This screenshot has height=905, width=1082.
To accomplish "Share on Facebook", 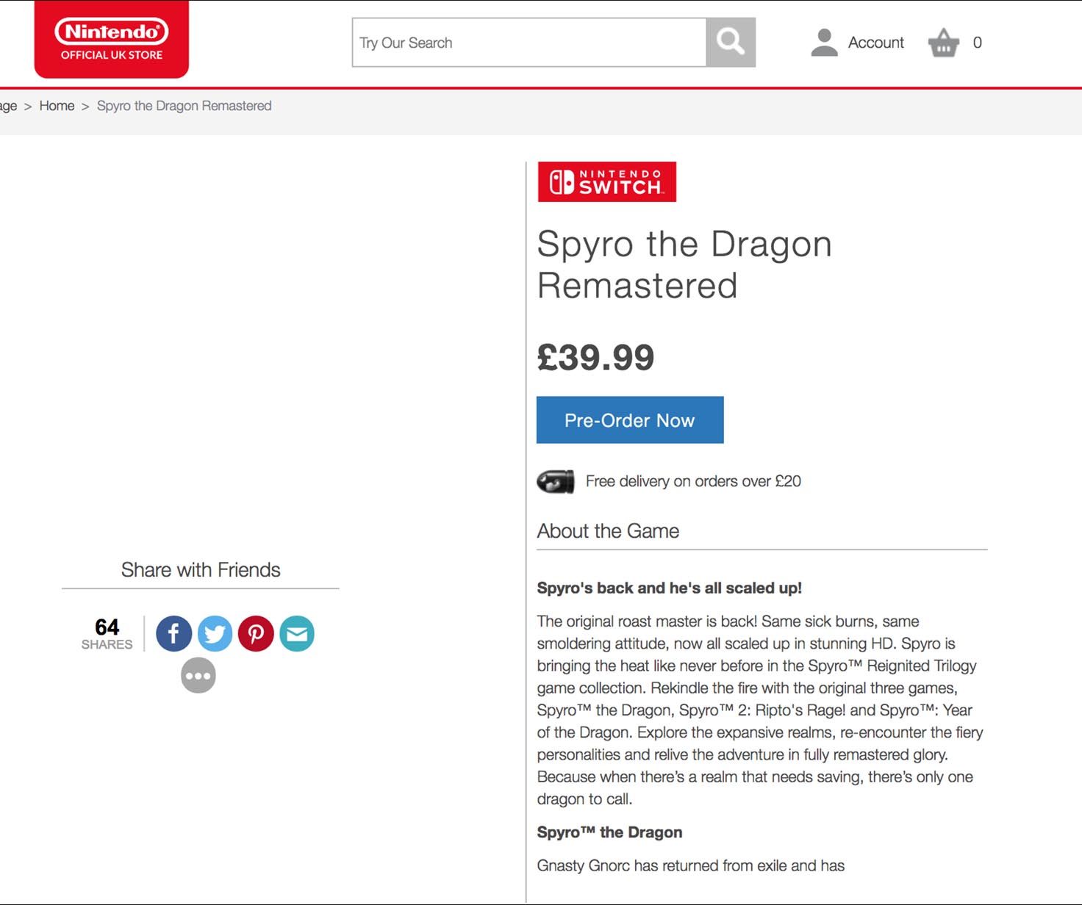I will click(173, 633).
